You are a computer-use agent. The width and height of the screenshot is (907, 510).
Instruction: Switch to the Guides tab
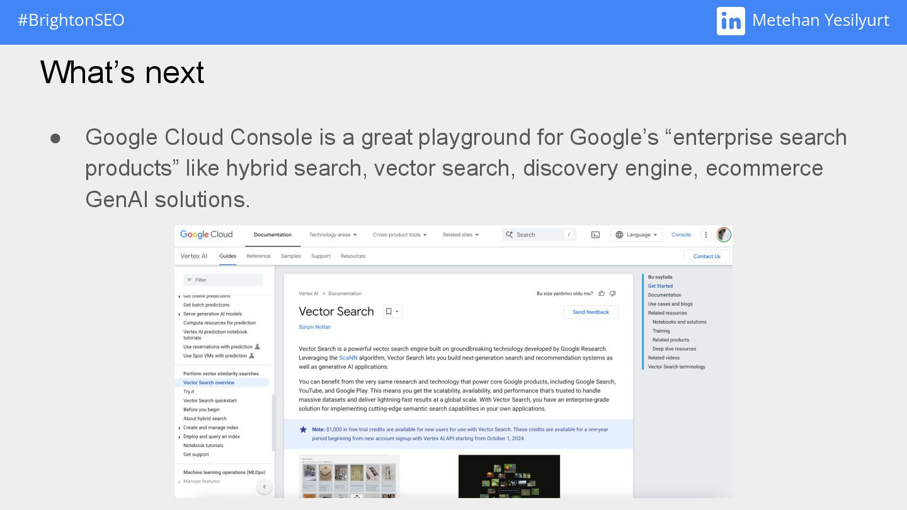pos(227,256)
